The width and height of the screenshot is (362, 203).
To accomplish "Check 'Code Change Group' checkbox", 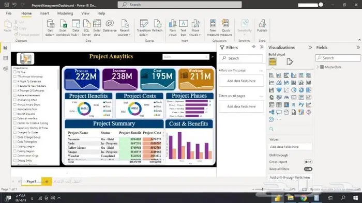I will click(15, 137).
